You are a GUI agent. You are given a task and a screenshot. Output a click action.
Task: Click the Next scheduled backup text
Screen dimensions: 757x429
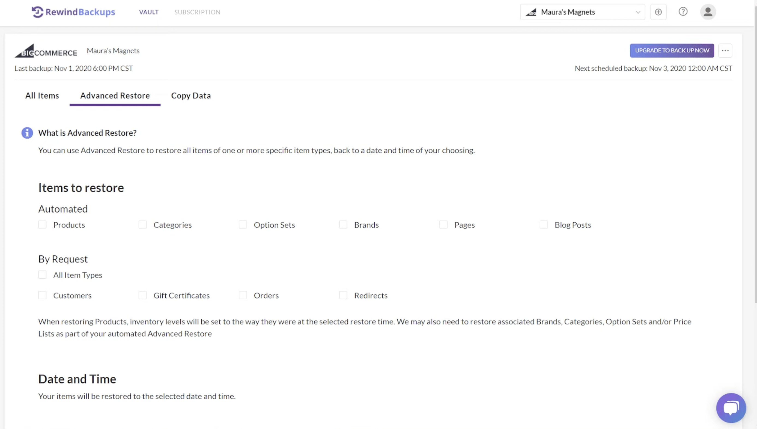[653, 68]
